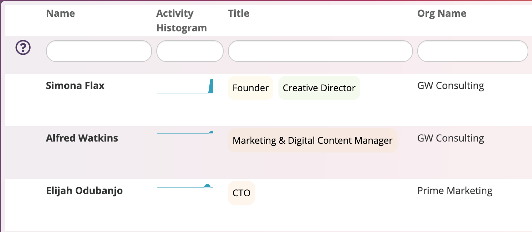
Task: Select the Creative Director title tag
Action: click(319, 88)
